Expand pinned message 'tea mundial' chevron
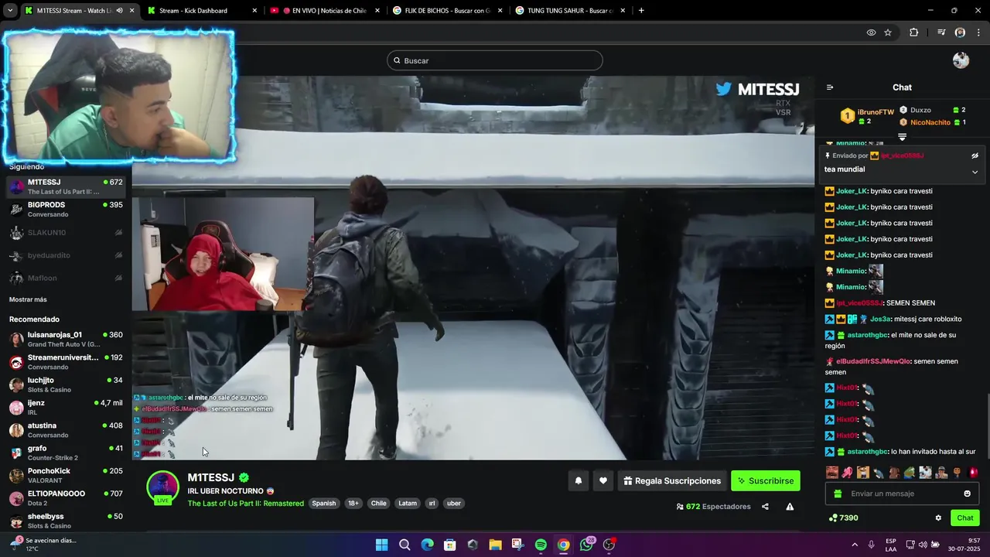 pos(975,172)
